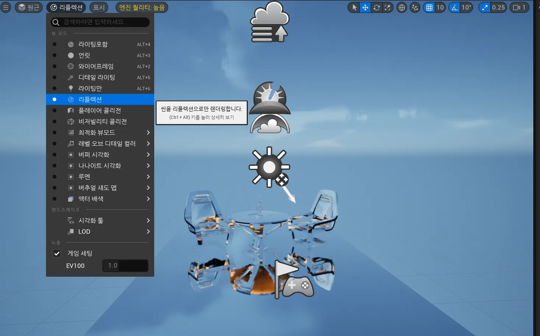Click the lit sphere icon beside 라이팅포함
This screenshot has height=336, width=540.
[71, 44]
